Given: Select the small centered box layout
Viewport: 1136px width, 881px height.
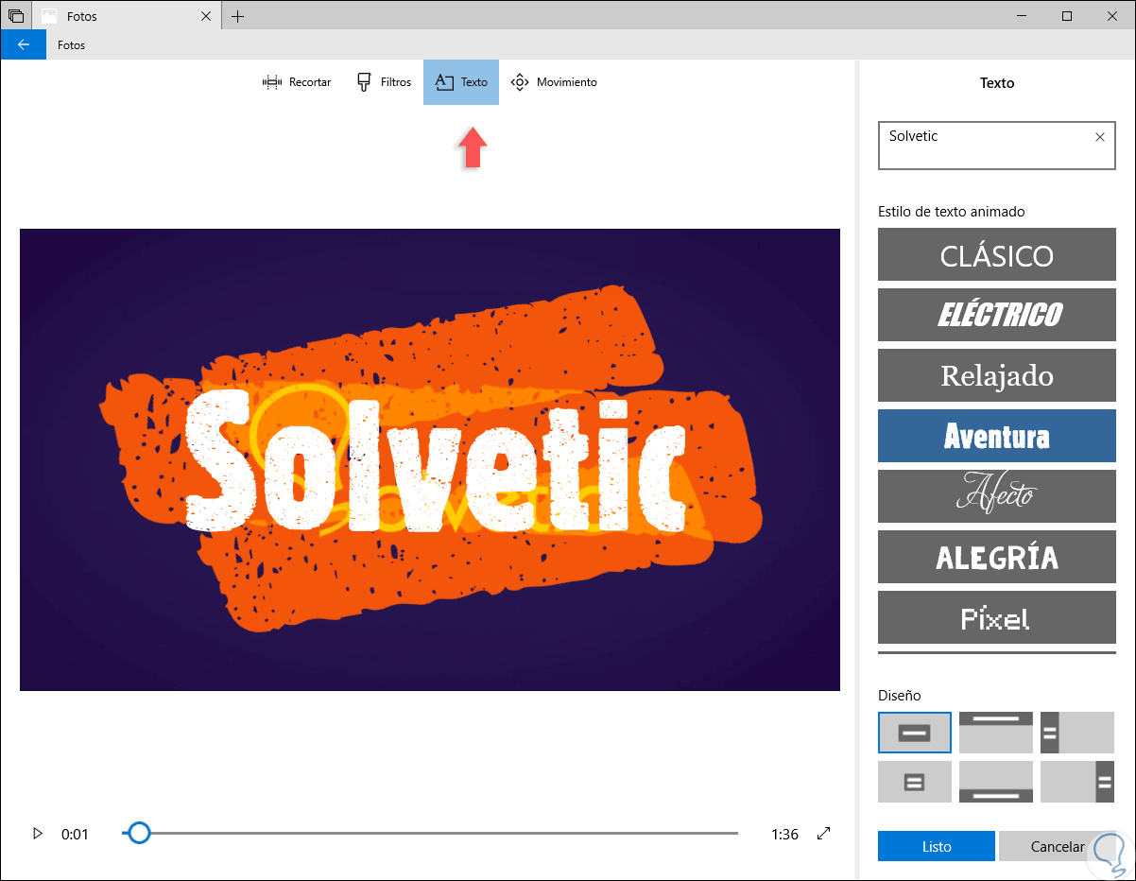Looking at the screenshot, I should pyautogui.click(x=915, y=782).
